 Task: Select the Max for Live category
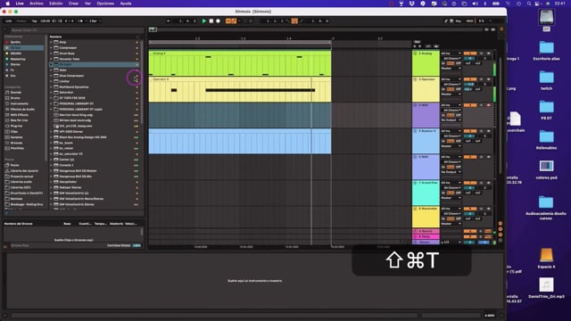19,120
